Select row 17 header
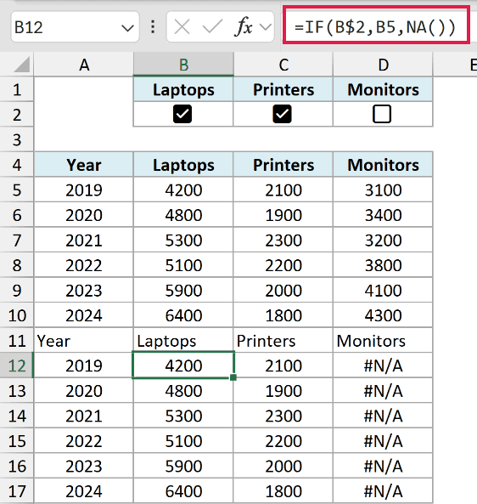Viewport: 477px width, 504px height. tap(17, 491)
